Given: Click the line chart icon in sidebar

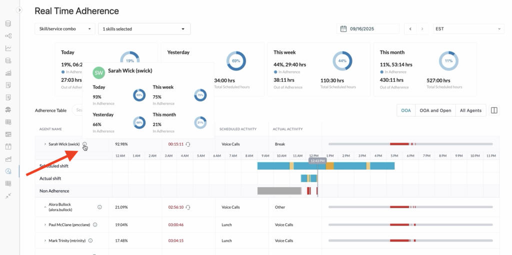Looking at the screenshot, I should [8, 48].
